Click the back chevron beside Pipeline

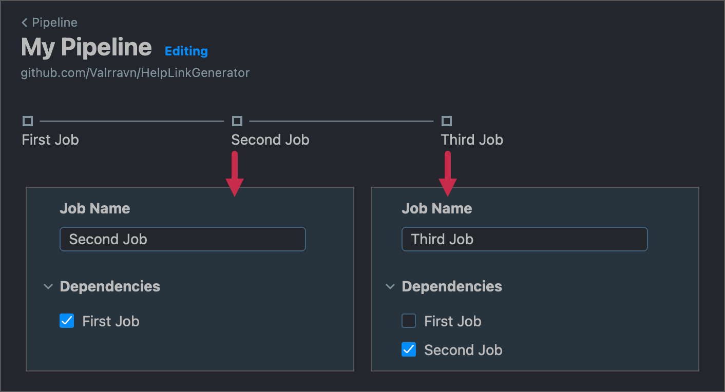pos(25,23)
